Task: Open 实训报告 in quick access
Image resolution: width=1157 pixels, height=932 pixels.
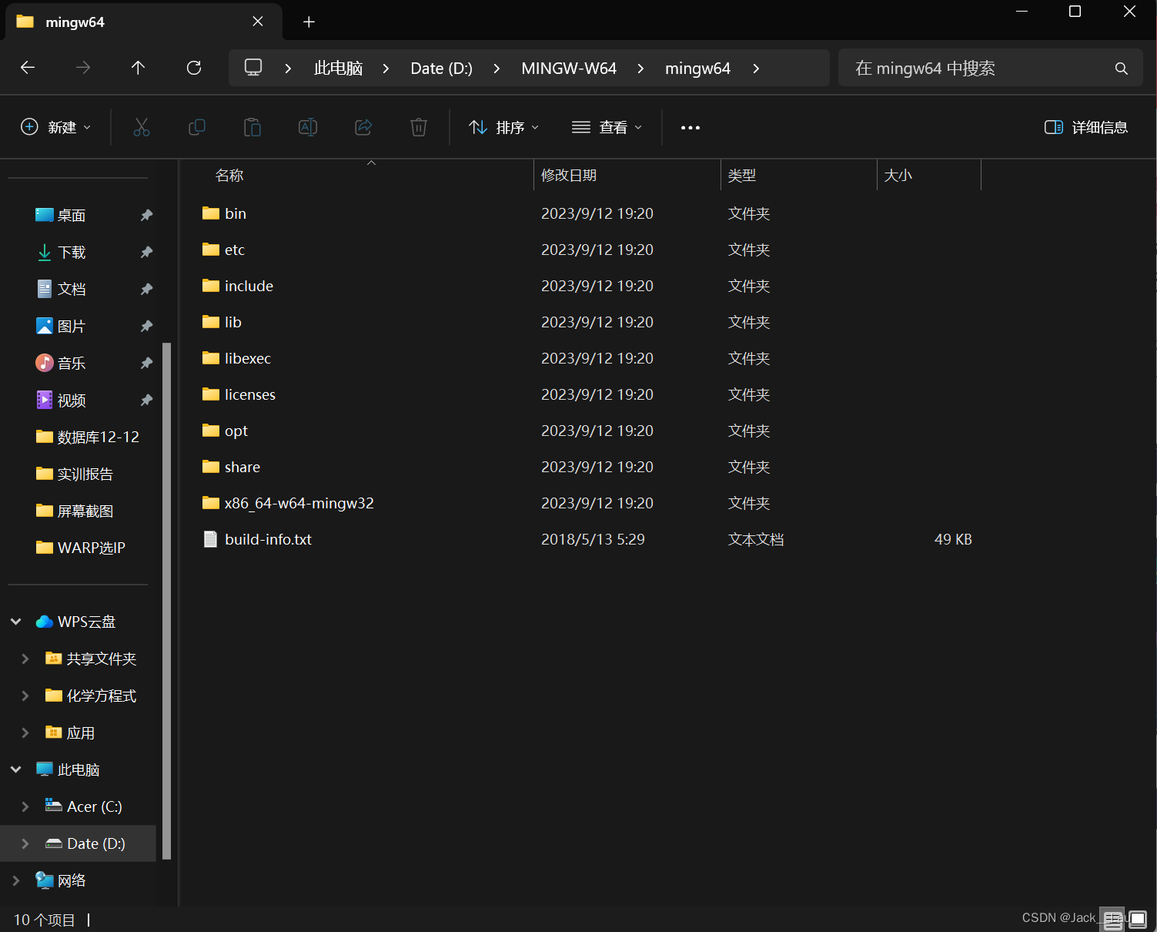Action: (75, 474)
